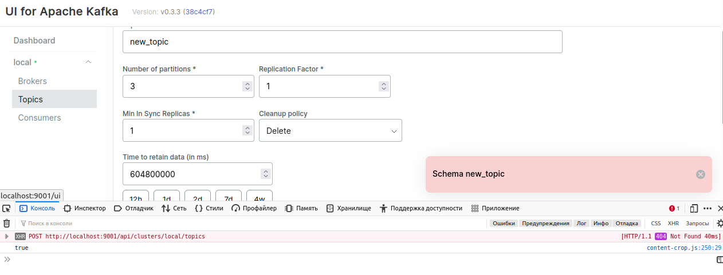Focus the Min In Sync Replicas input
723x275 pixels.
tap(188, 130)
